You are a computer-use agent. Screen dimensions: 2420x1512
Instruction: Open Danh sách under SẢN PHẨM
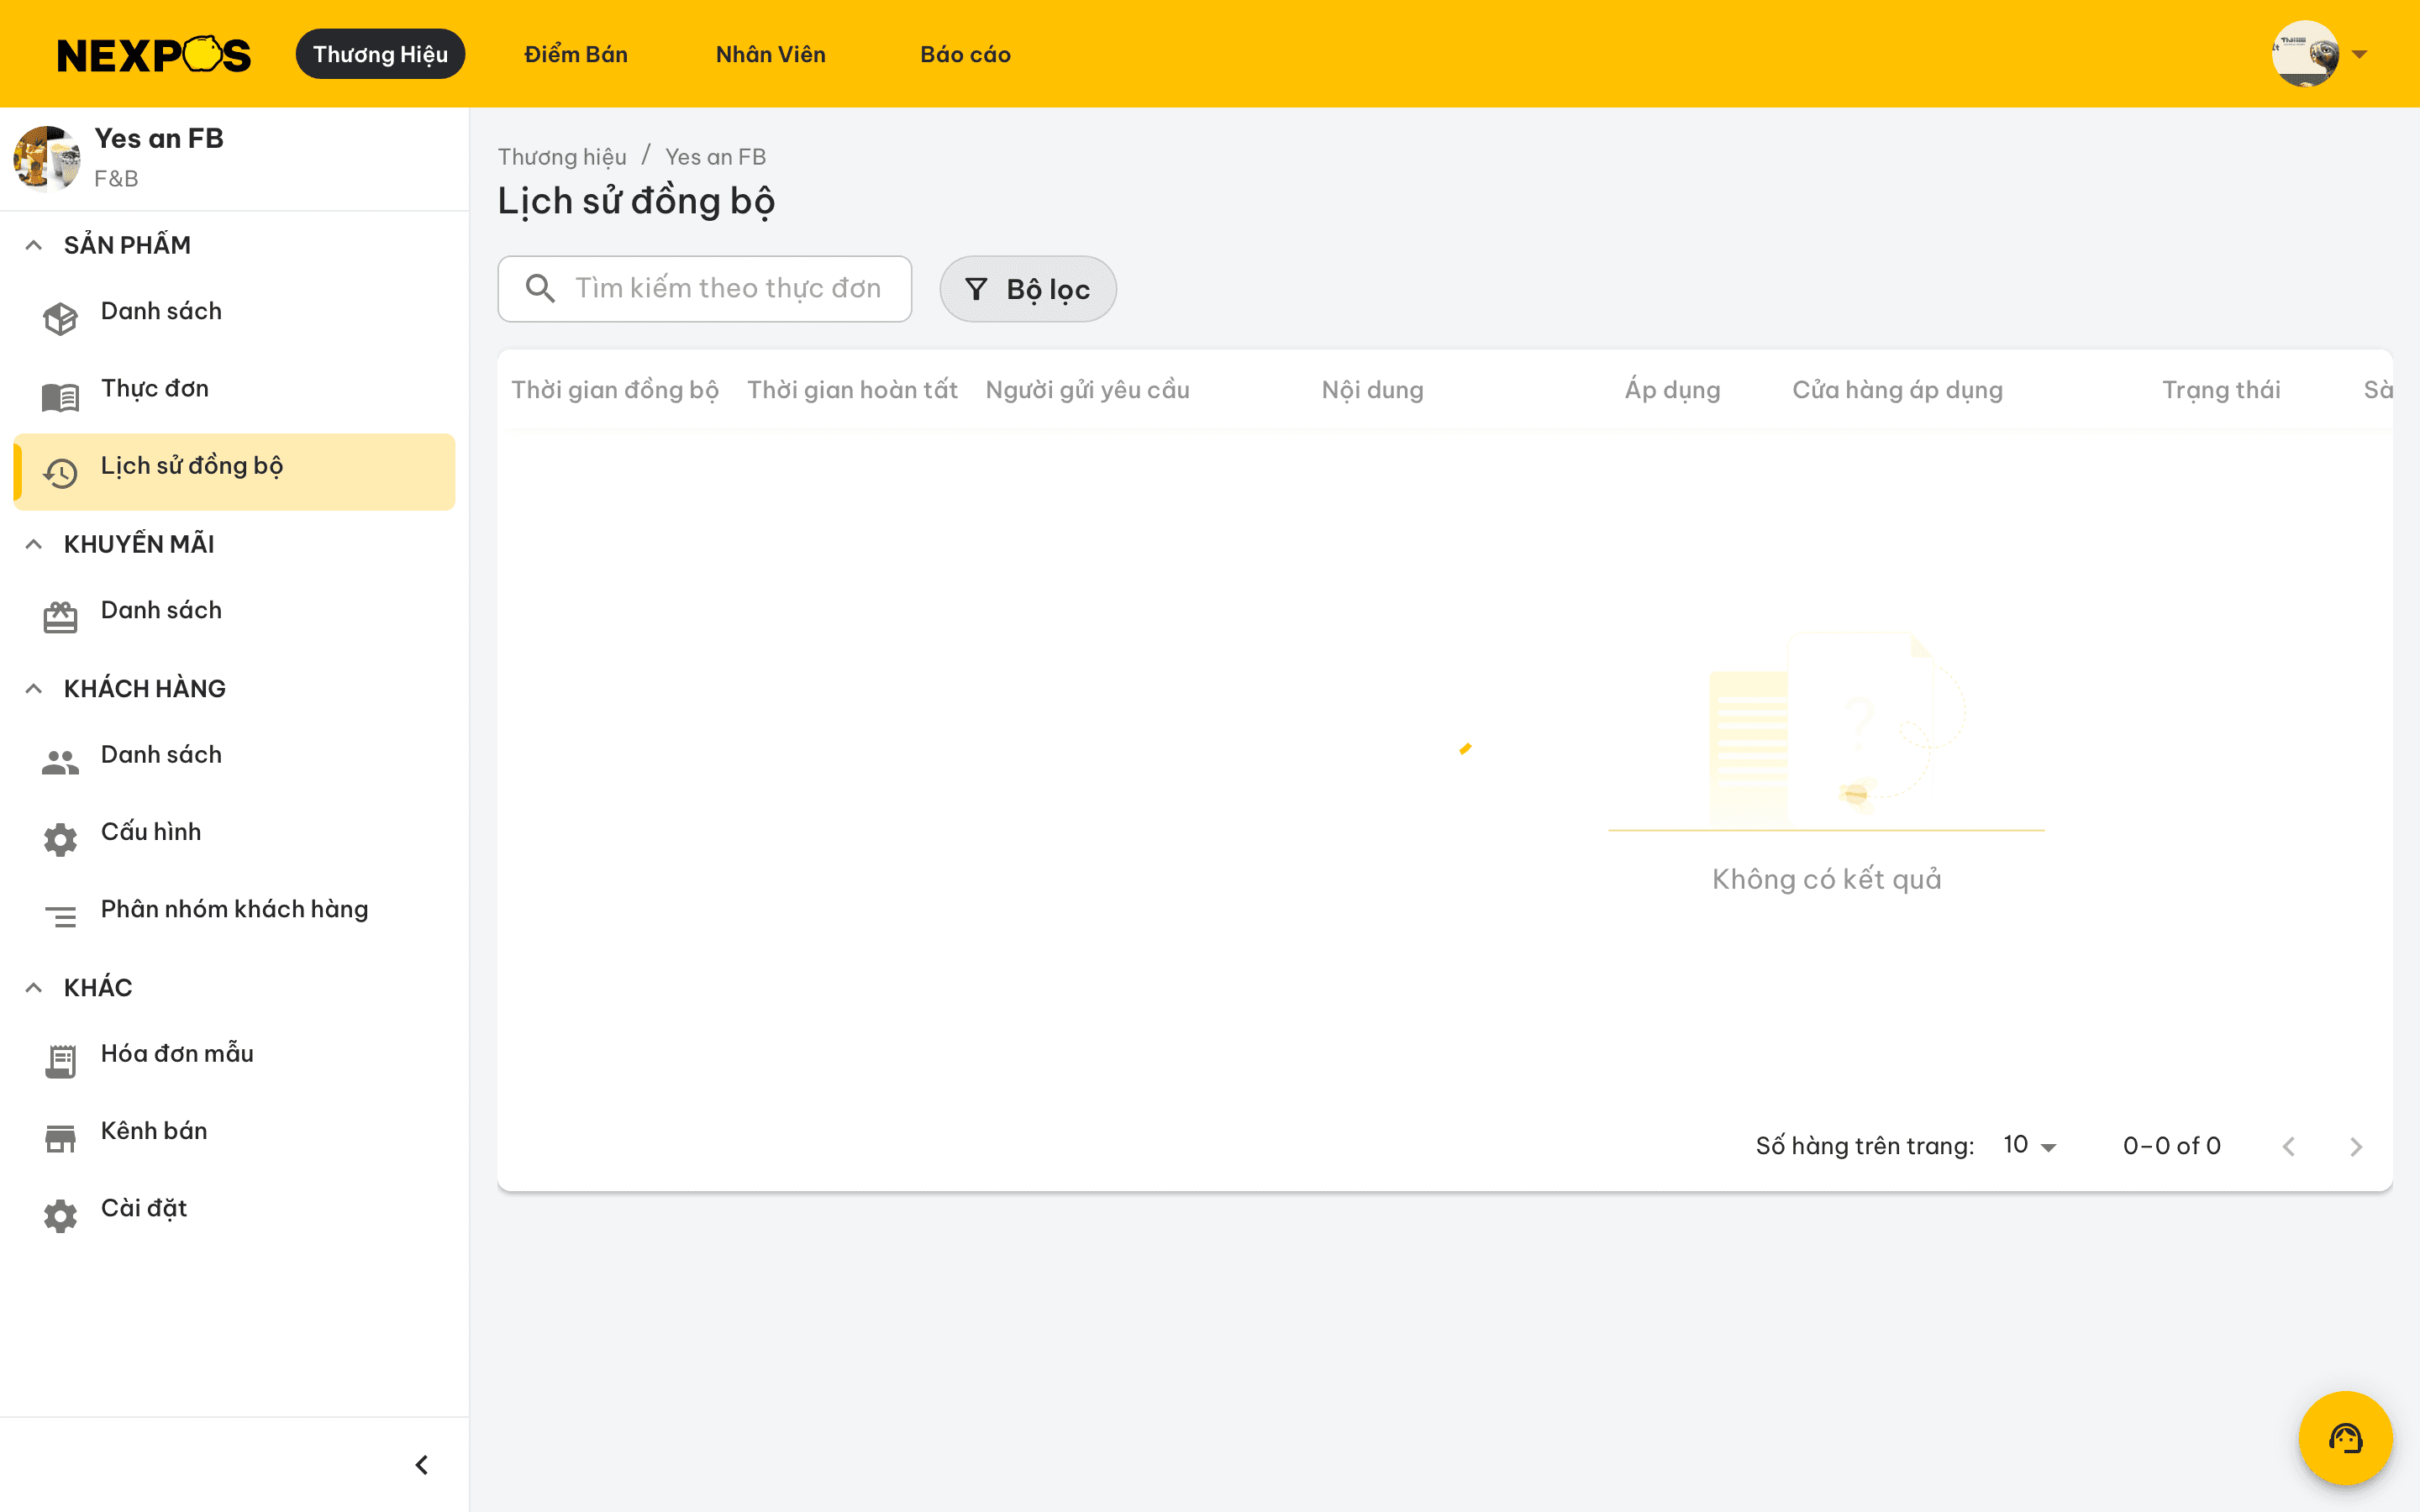pyautogui.click(x=234, y=318)
